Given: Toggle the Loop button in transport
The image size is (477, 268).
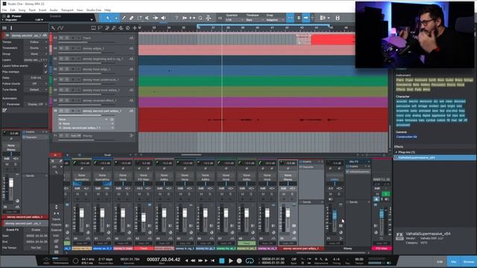Looking at the screenshot, I should [250, 261].
